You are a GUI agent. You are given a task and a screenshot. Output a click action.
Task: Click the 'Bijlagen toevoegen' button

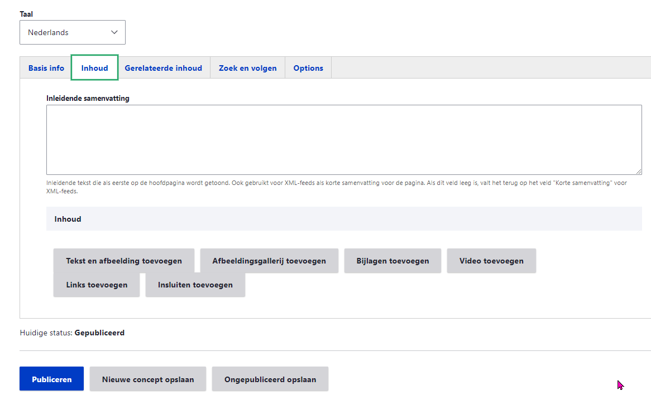click(392, 261)
